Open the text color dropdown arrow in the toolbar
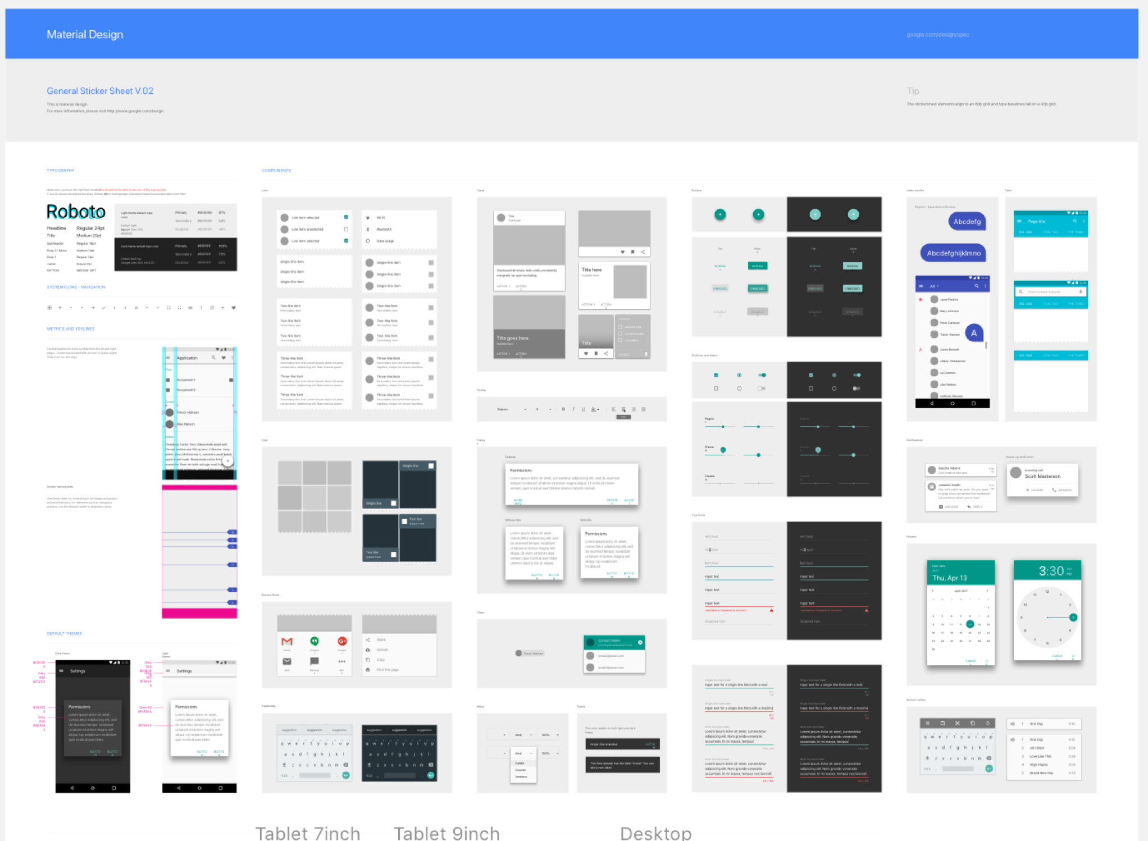This screenshot has width=1148, height=841. [x=599, y=410]
